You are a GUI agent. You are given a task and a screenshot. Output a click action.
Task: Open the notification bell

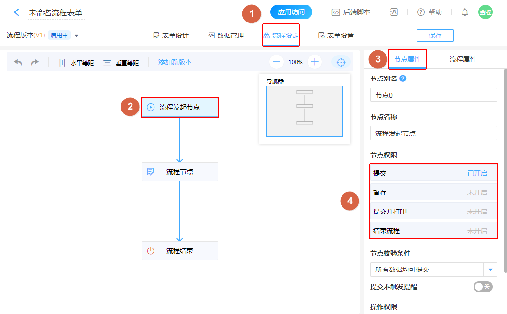464,12
